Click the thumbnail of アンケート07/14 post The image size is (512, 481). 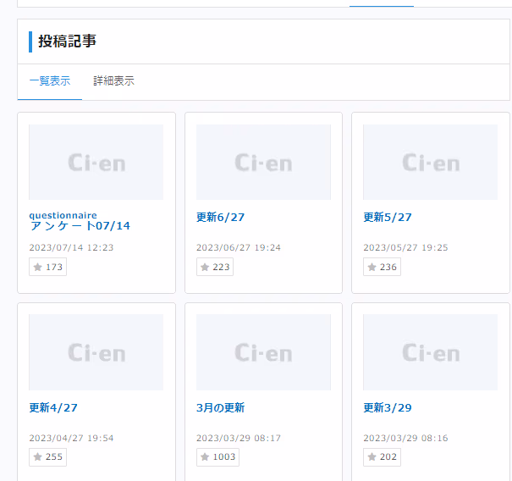coord(96,162)
